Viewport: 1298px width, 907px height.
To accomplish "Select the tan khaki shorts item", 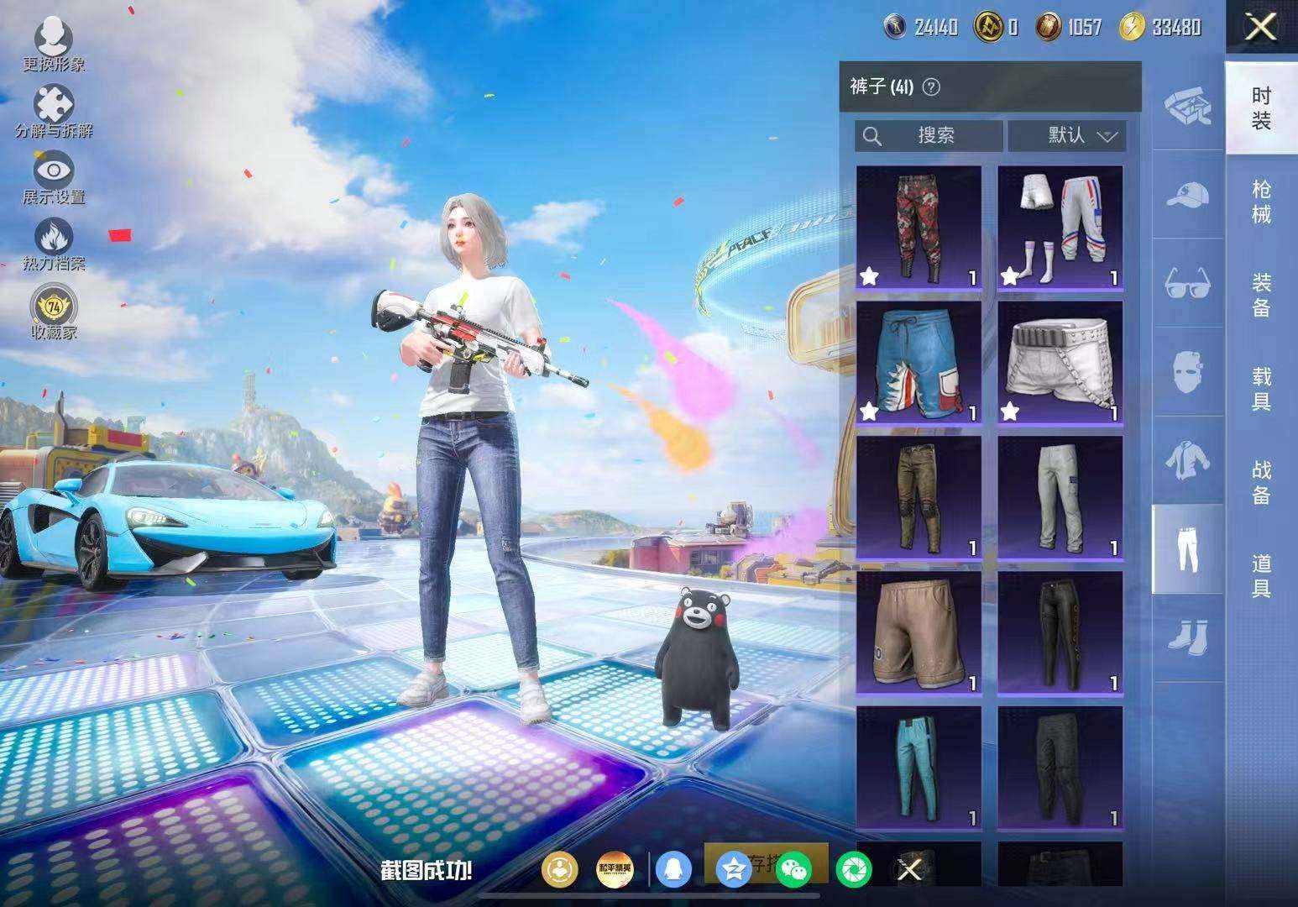I will (919, 633).
